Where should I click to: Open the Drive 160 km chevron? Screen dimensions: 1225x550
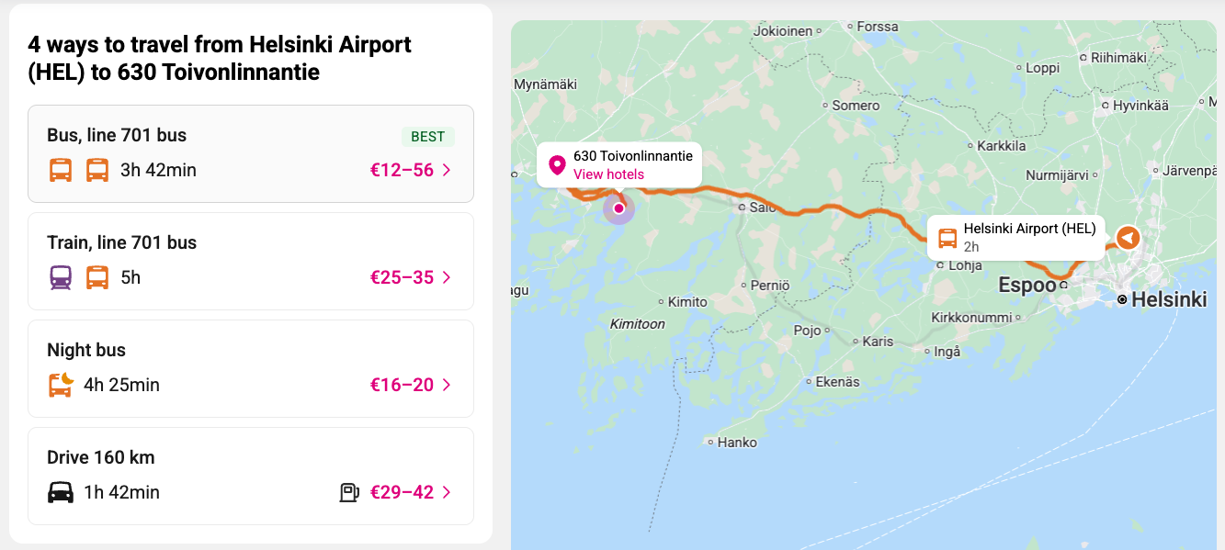447,492
